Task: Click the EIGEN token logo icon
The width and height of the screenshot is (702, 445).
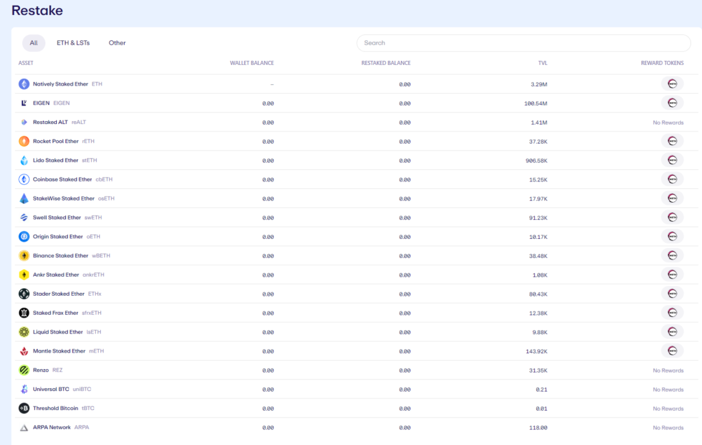Action: coord(24,103)
